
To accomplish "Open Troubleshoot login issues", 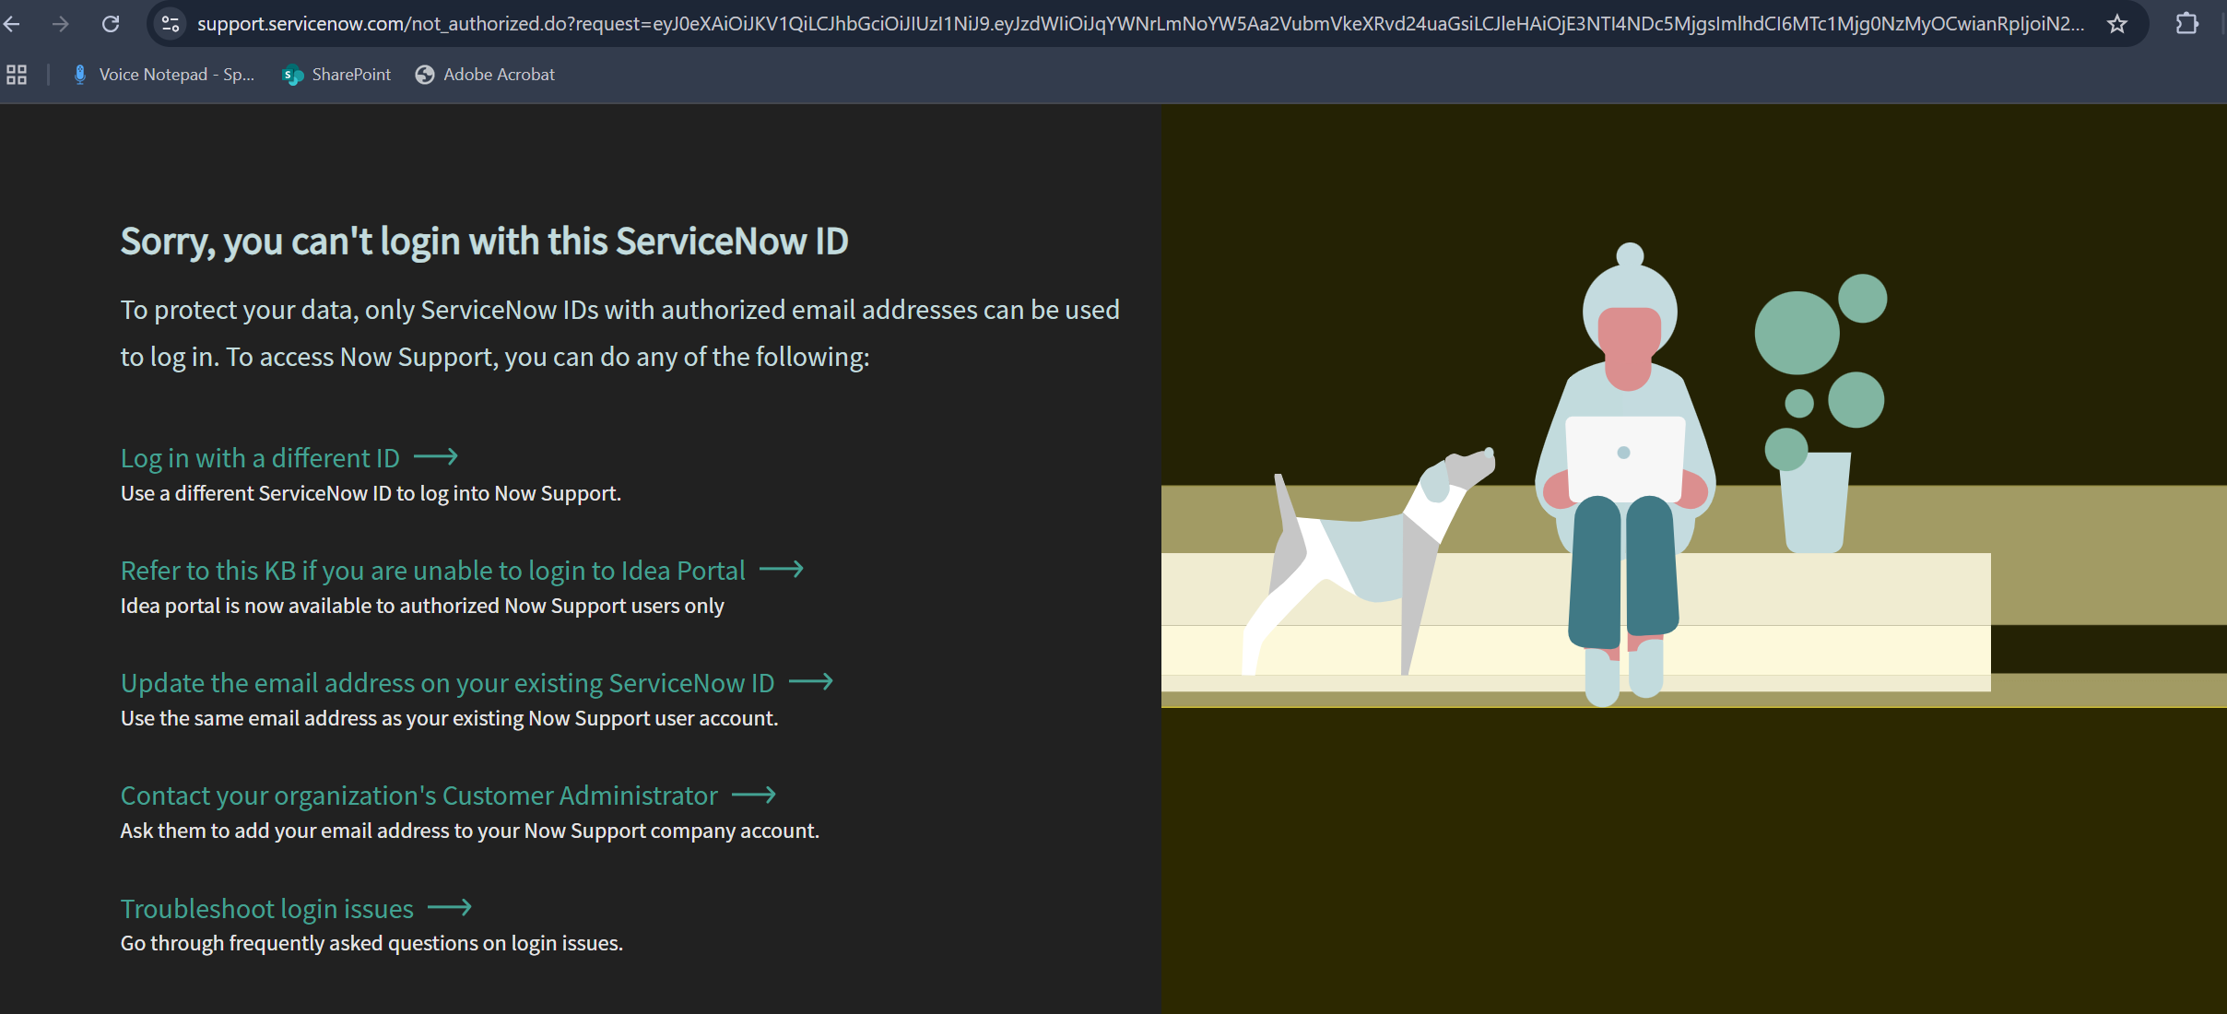I will tap(266, 908).
